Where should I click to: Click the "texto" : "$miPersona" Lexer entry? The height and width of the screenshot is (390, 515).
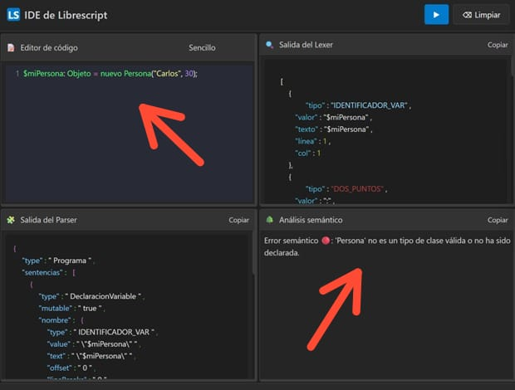[333, 129]
